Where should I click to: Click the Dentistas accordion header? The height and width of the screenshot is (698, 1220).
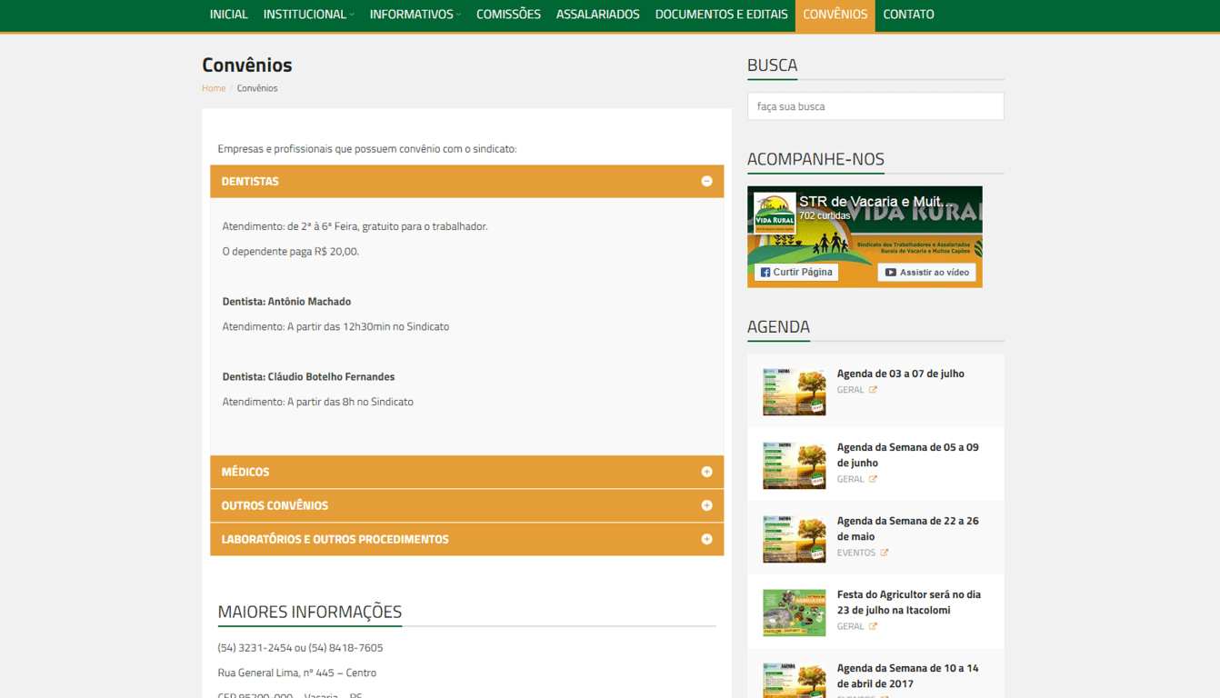pyautogui.click(x=466, y=182)
